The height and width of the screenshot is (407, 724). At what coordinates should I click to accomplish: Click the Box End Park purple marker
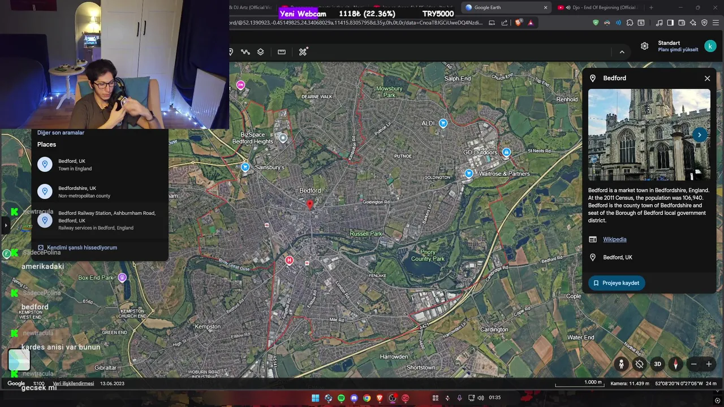pyautogui.click(x=122, y=278)
